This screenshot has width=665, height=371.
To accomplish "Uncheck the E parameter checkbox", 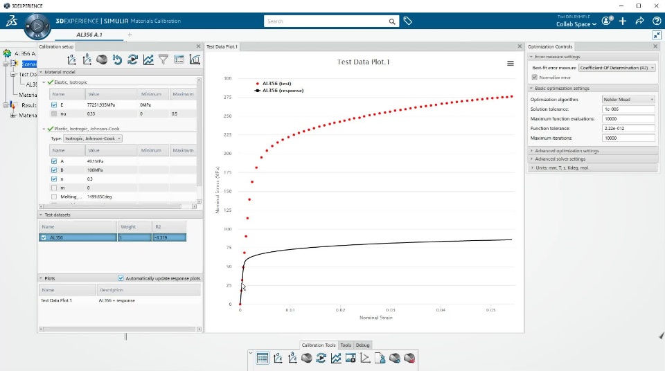I will (54, 105).
